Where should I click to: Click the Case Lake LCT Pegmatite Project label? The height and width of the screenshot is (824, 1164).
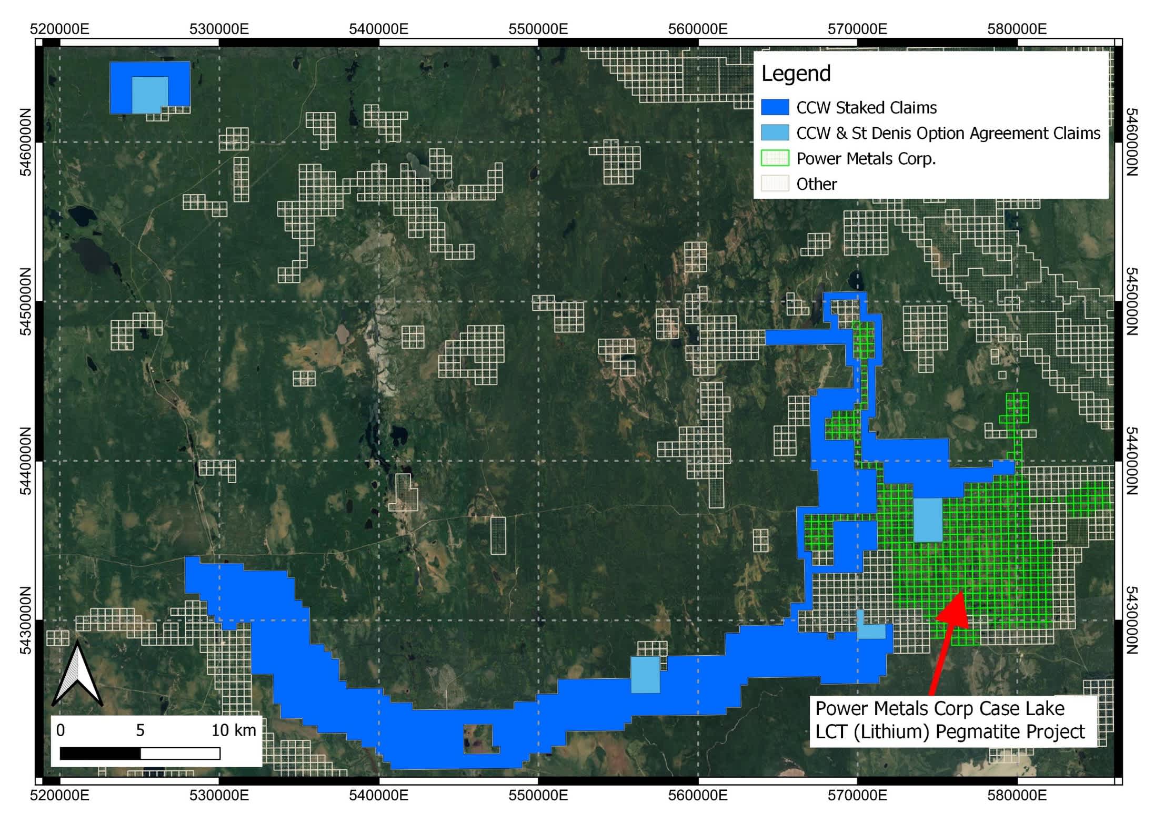(950, 720)
